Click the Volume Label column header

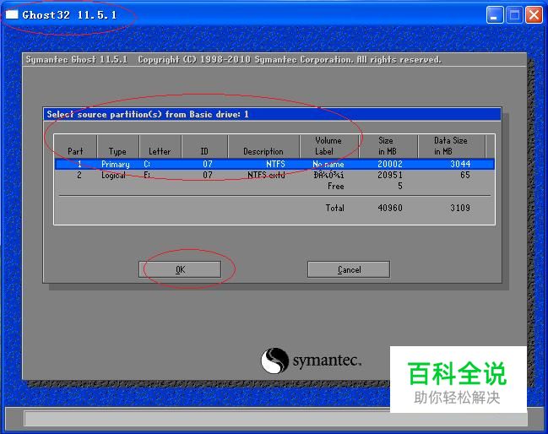[x=328, y=146]
